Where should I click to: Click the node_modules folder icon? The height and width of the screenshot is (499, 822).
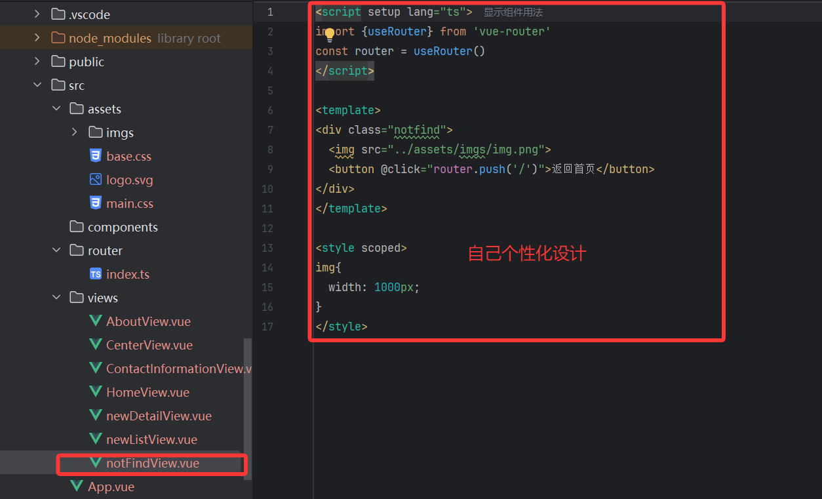point(58,38)
